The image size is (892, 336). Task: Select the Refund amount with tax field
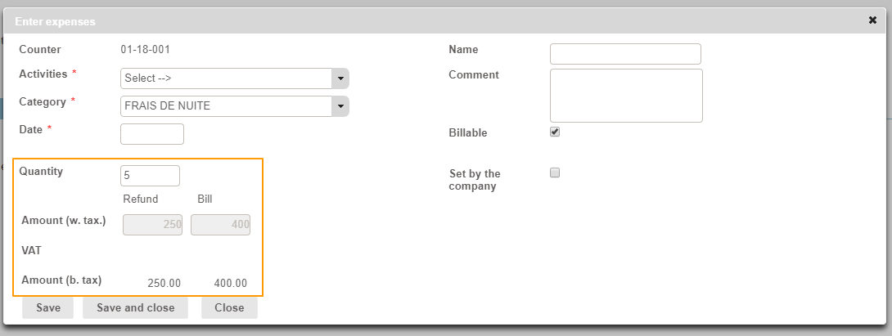click(x=152, y=224)
